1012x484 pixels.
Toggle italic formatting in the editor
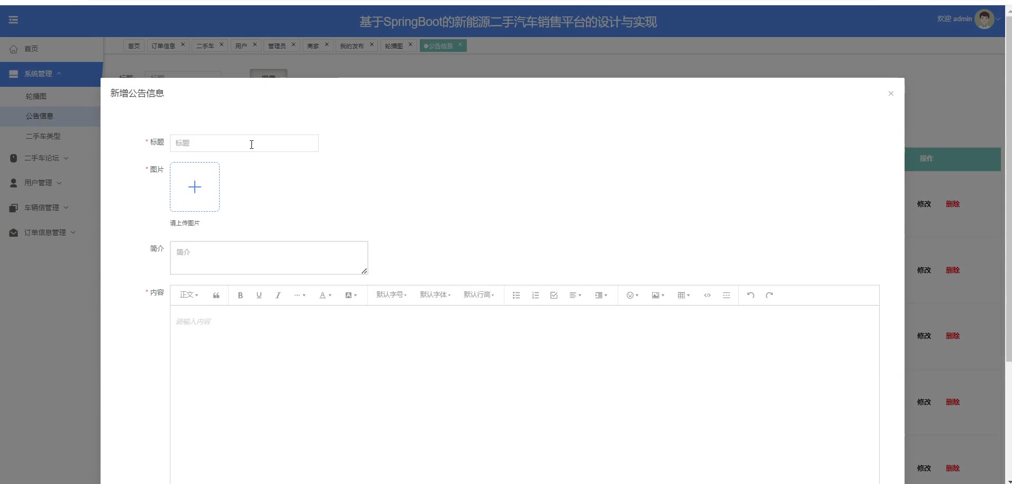coord(278,295)
